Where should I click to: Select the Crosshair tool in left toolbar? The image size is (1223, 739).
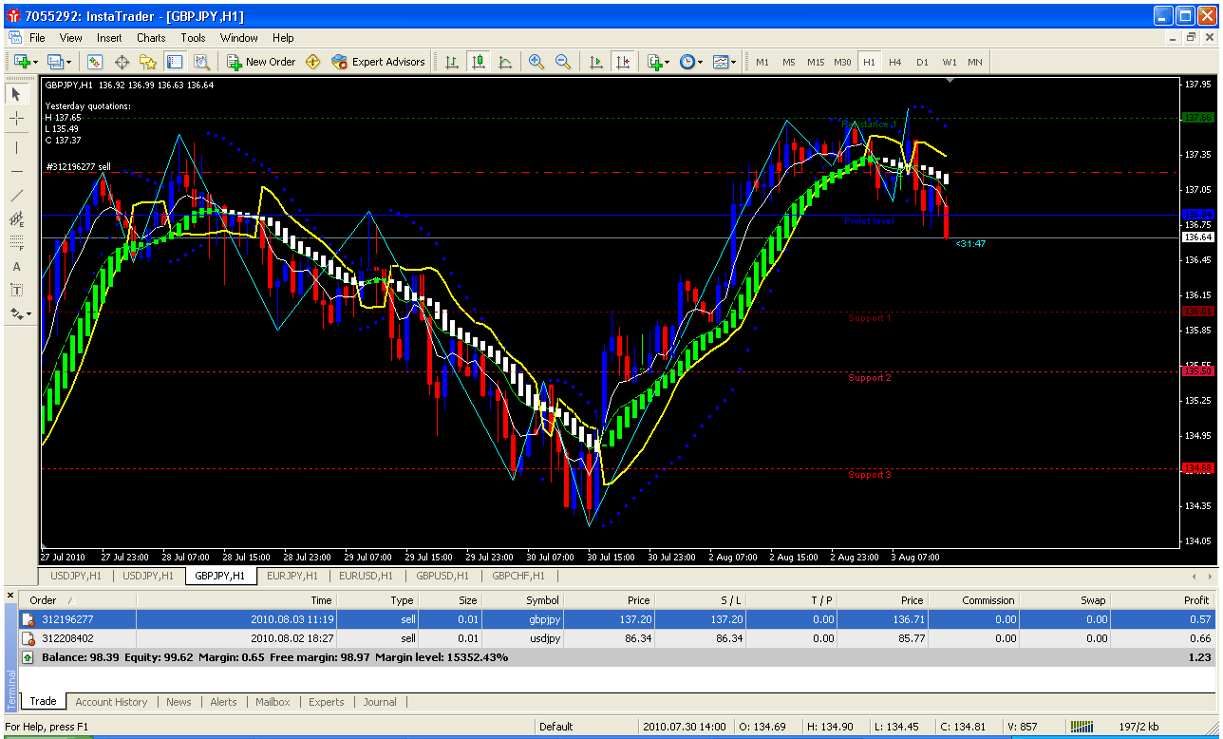17,119
